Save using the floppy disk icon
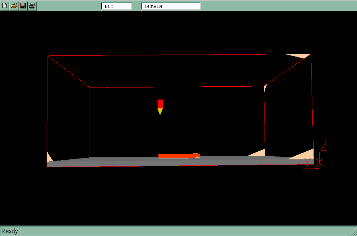The height and width of the screenshot is (236, 357). click(23, 6)
